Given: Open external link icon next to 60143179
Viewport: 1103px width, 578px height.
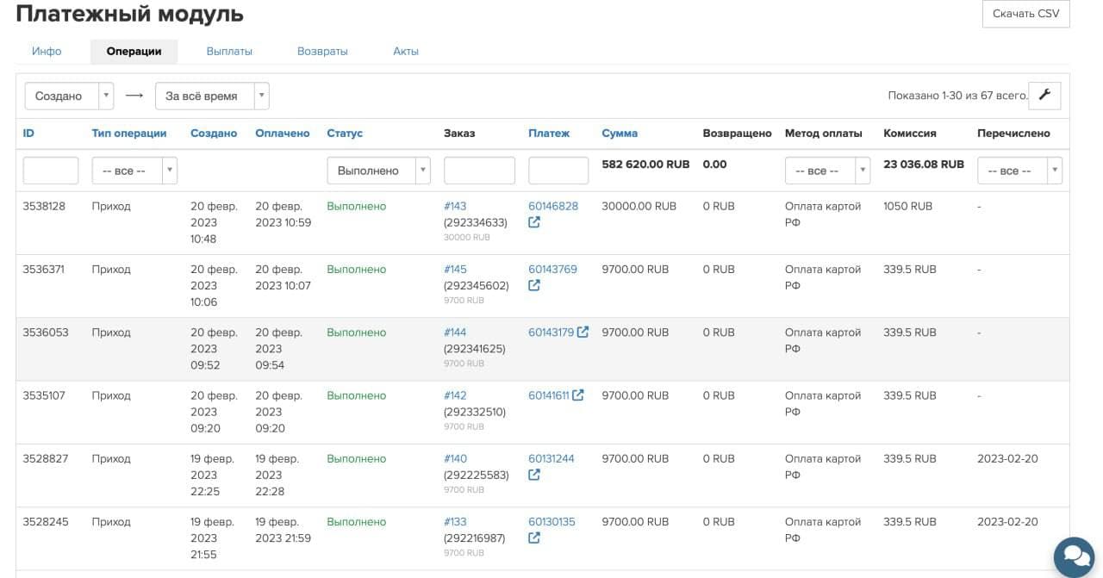Looking at the screenshot, I should [583, 332].
